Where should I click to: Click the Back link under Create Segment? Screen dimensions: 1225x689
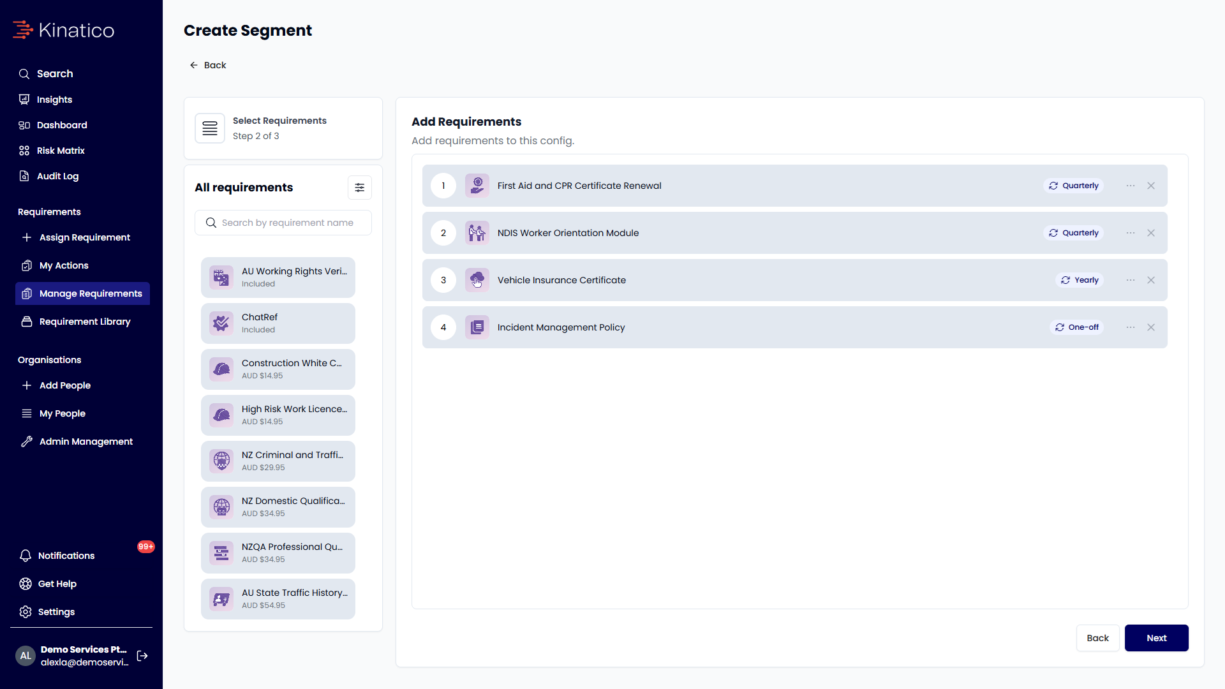point(208,65)
